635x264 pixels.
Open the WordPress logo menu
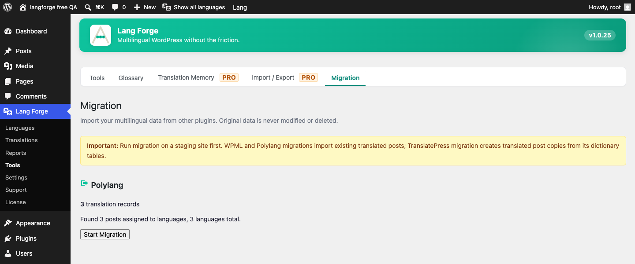(x=7, y=7)
